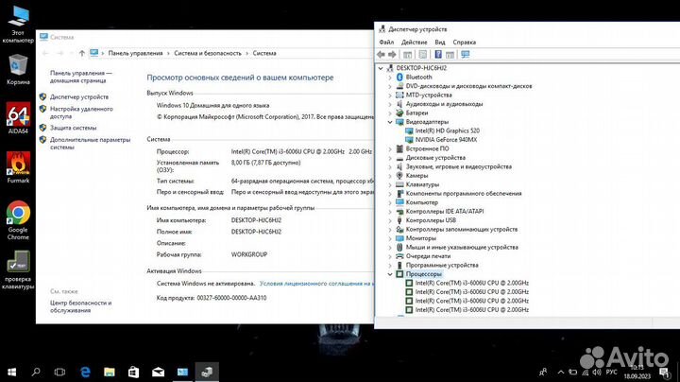The image size is (680, 382).
Task: Open the Справка menu
Action: [x=464, y=43]
